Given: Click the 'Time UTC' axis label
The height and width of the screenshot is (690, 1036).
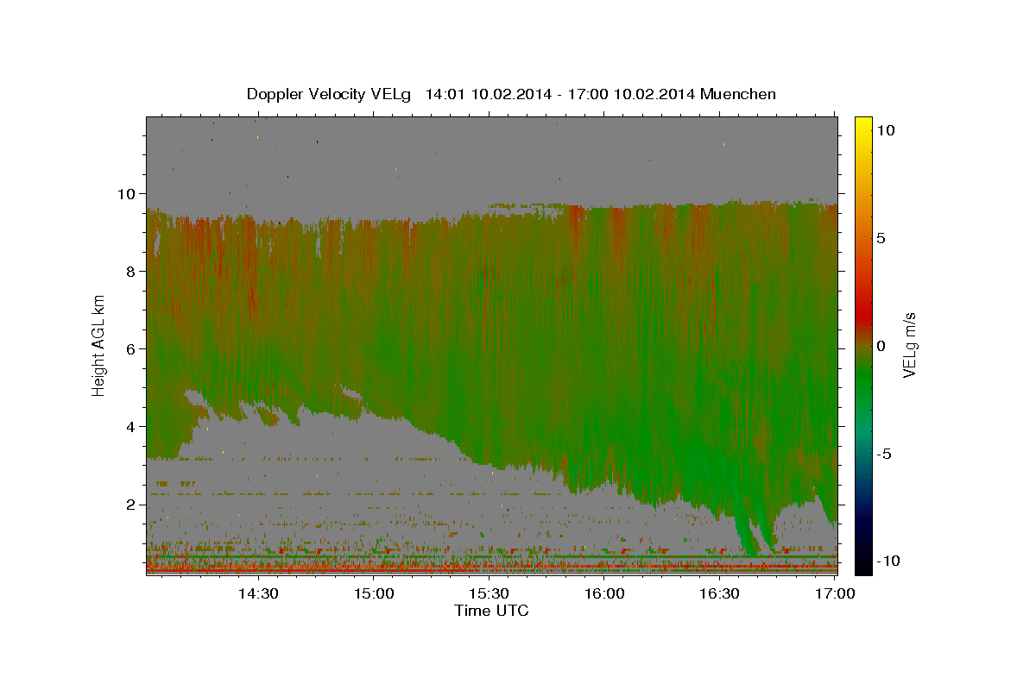Looking at the screenshot, I should pyautogui.click(x=491, y=611).
